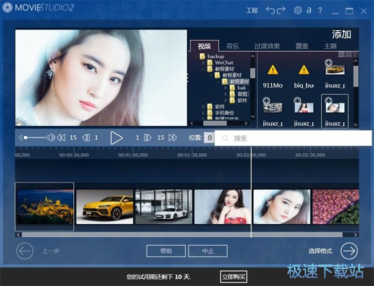Add the selected portrait clip via plus icon
The width and height of the screenshot is (374, 286).
(329, 100)
